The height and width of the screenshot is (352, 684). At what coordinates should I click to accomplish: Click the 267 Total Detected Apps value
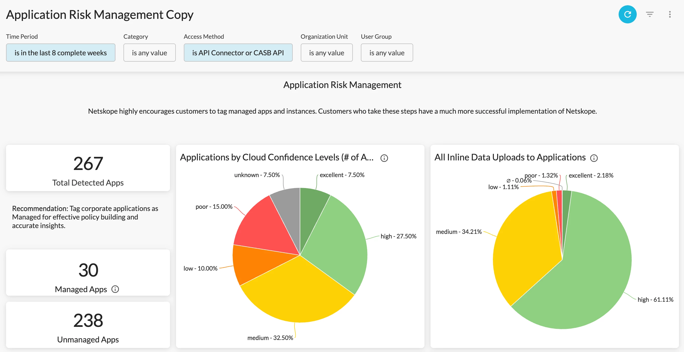click(x=88, y=163)
